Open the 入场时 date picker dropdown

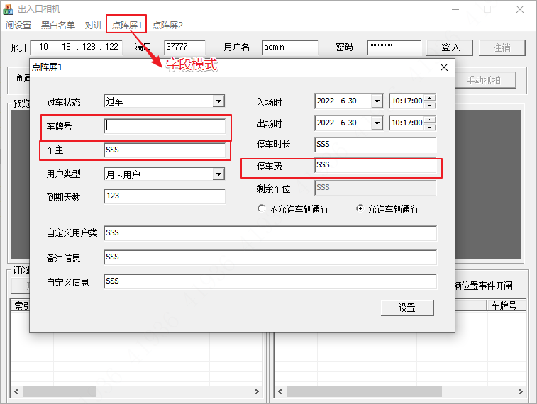(376, 101)
